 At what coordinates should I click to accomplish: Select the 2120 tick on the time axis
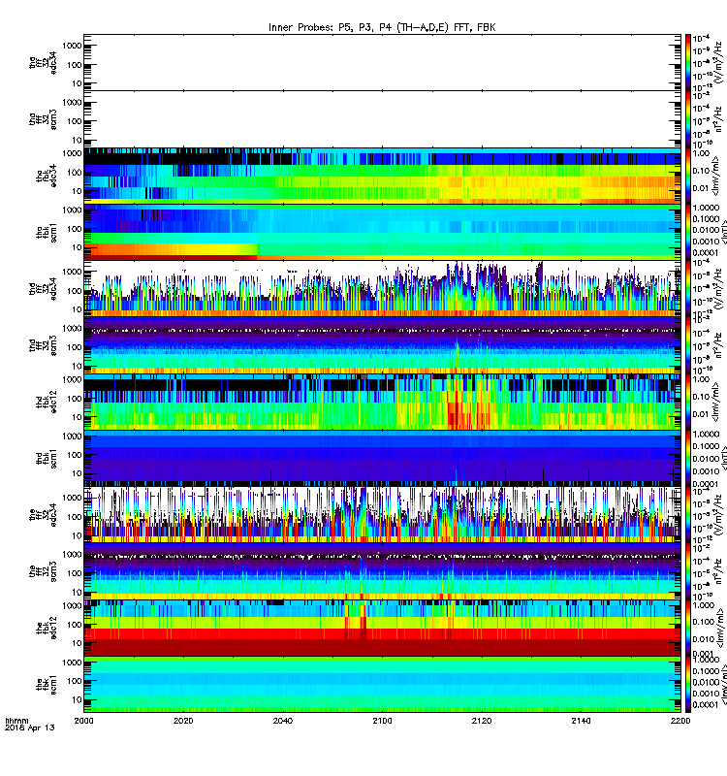tap(482, 721)
